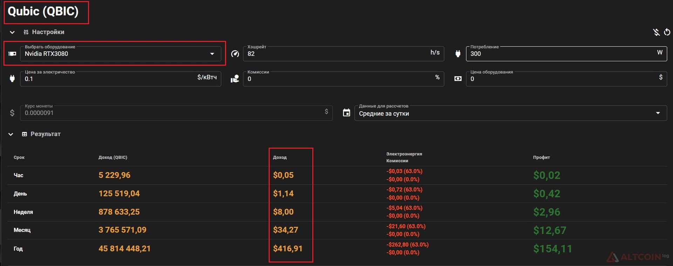Viewport: 673px width, 266px height.
Task: Open the Средние за сутки data dropdown
Action: click(x=510, y=113)
